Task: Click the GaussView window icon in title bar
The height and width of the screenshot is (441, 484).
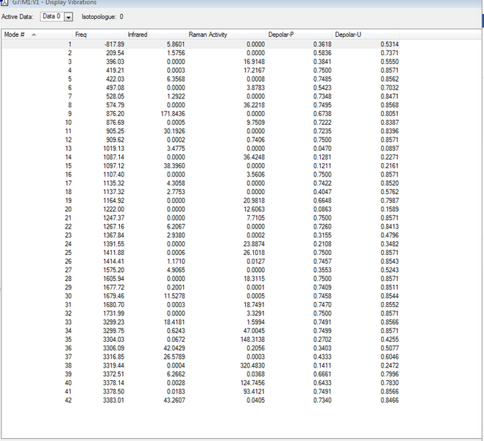Action: click(4, 2)
